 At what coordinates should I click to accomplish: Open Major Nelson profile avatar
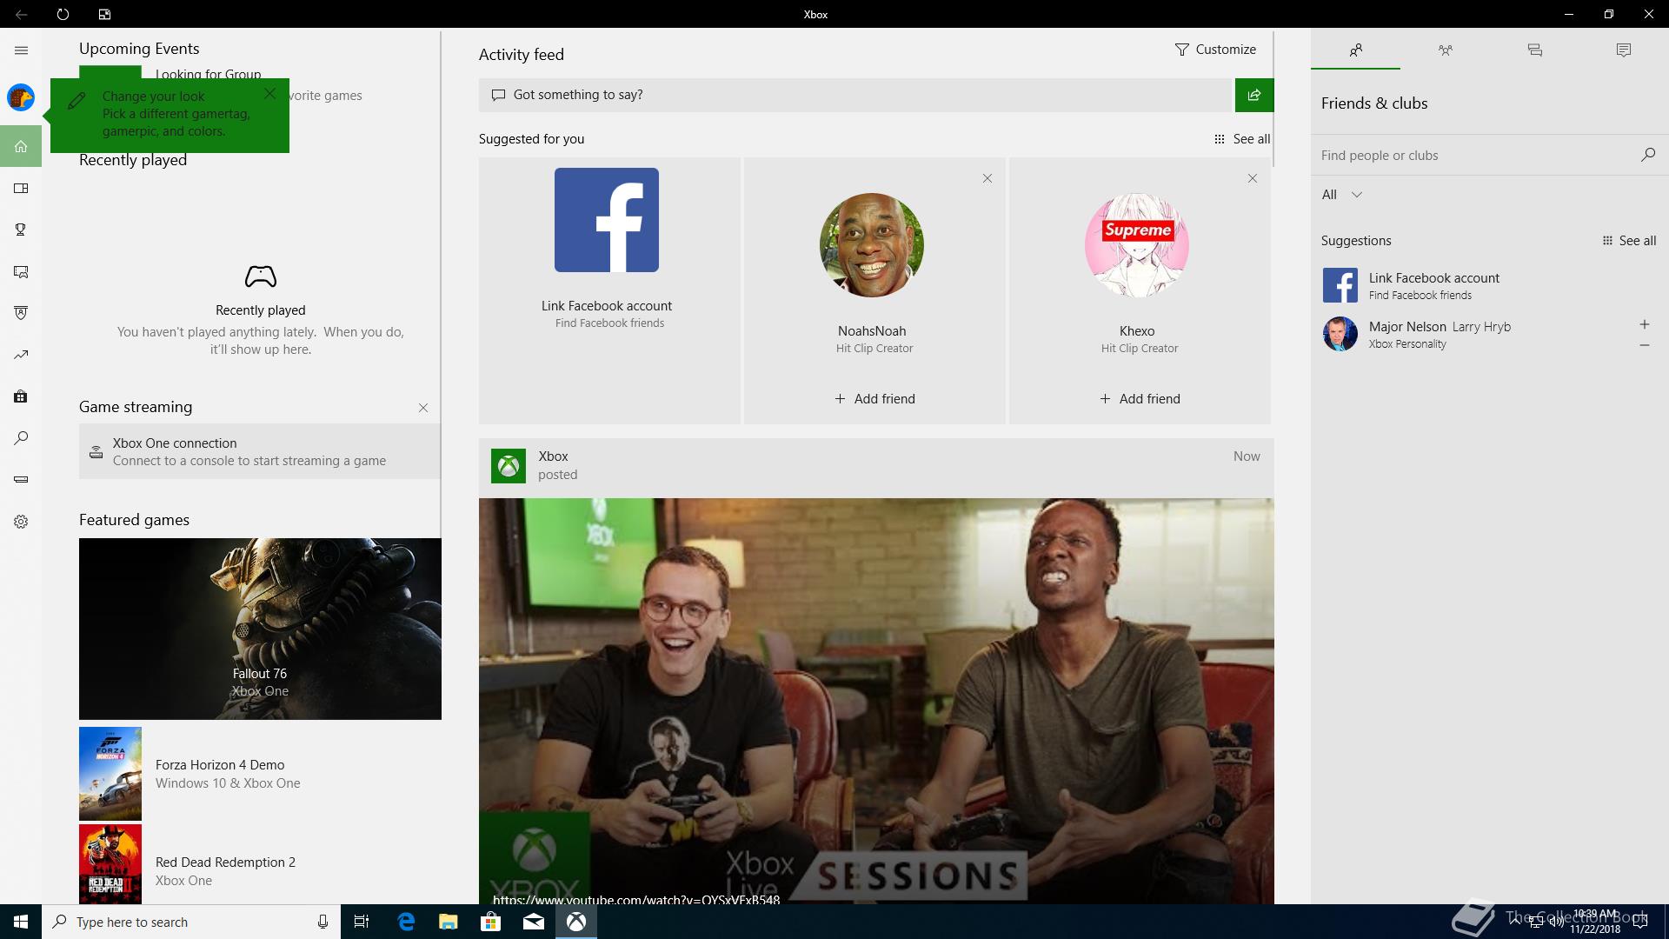pos(1340,334)
